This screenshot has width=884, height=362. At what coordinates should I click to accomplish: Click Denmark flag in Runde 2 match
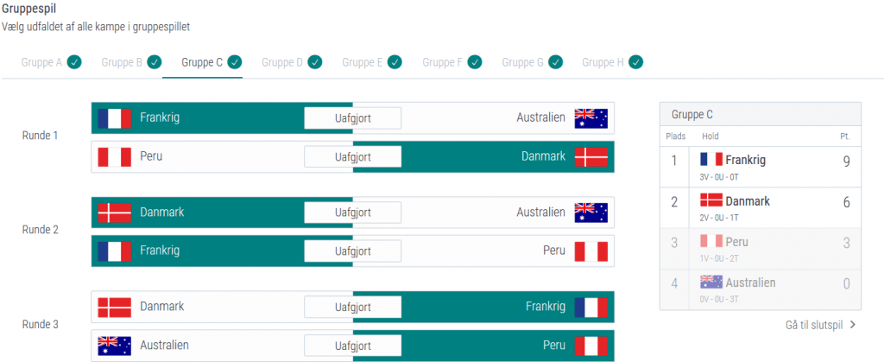pos(114,213)
